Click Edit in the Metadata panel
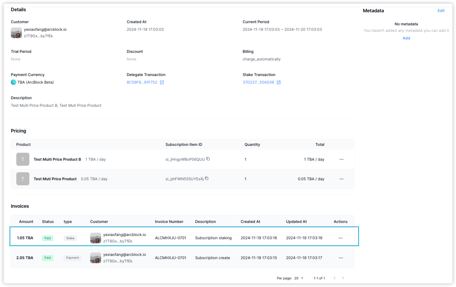The height and width of the screenshot is (287, 456). click(x=441, y=11)
